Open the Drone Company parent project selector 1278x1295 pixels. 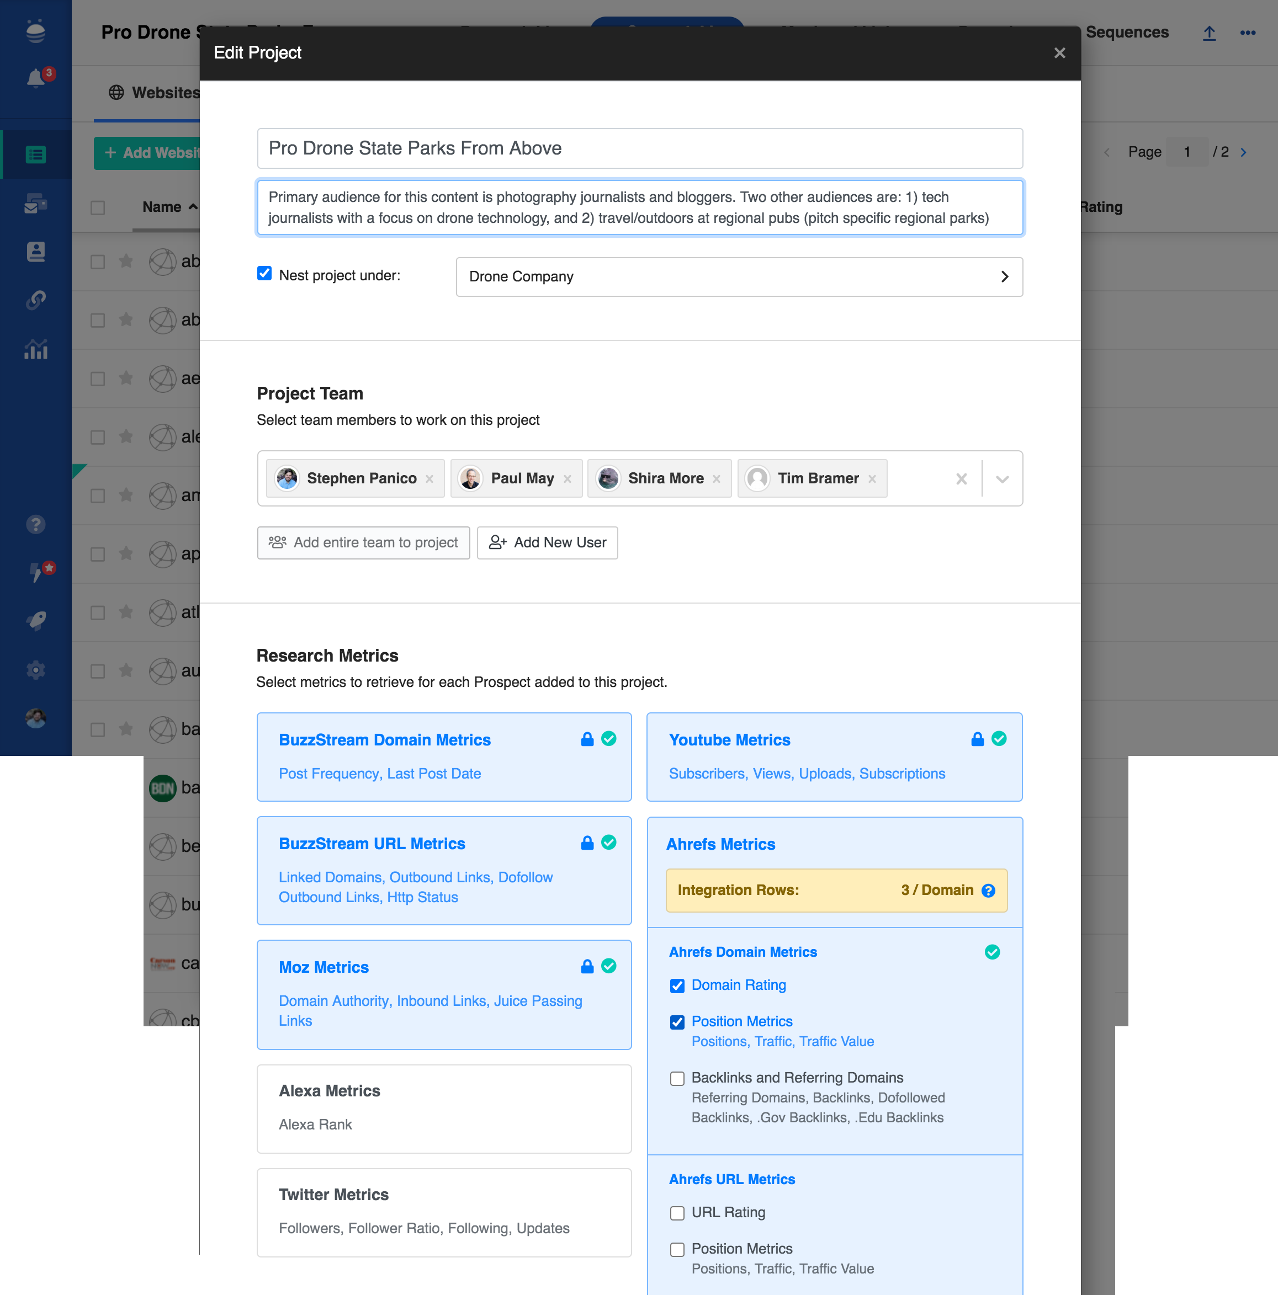[739, 277]
